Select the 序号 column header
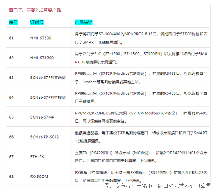 pos(14,22)
